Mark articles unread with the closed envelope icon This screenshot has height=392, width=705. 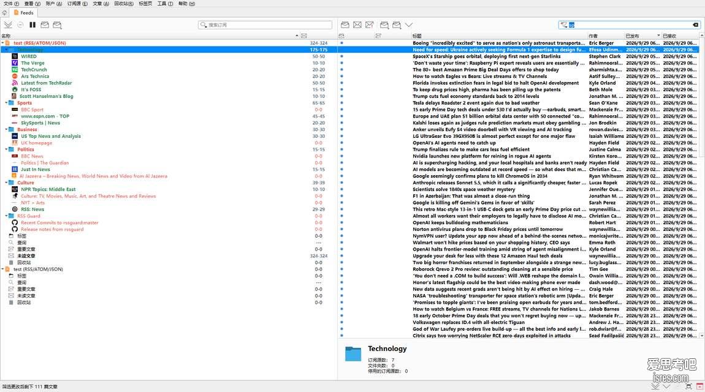357,24
